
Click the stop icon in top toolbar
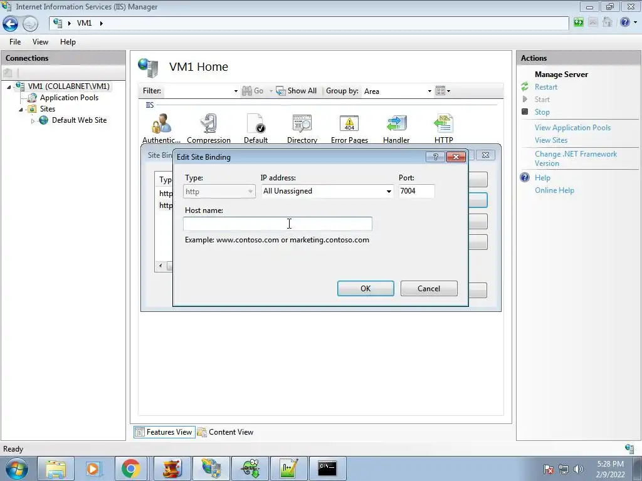click(593, 22)
